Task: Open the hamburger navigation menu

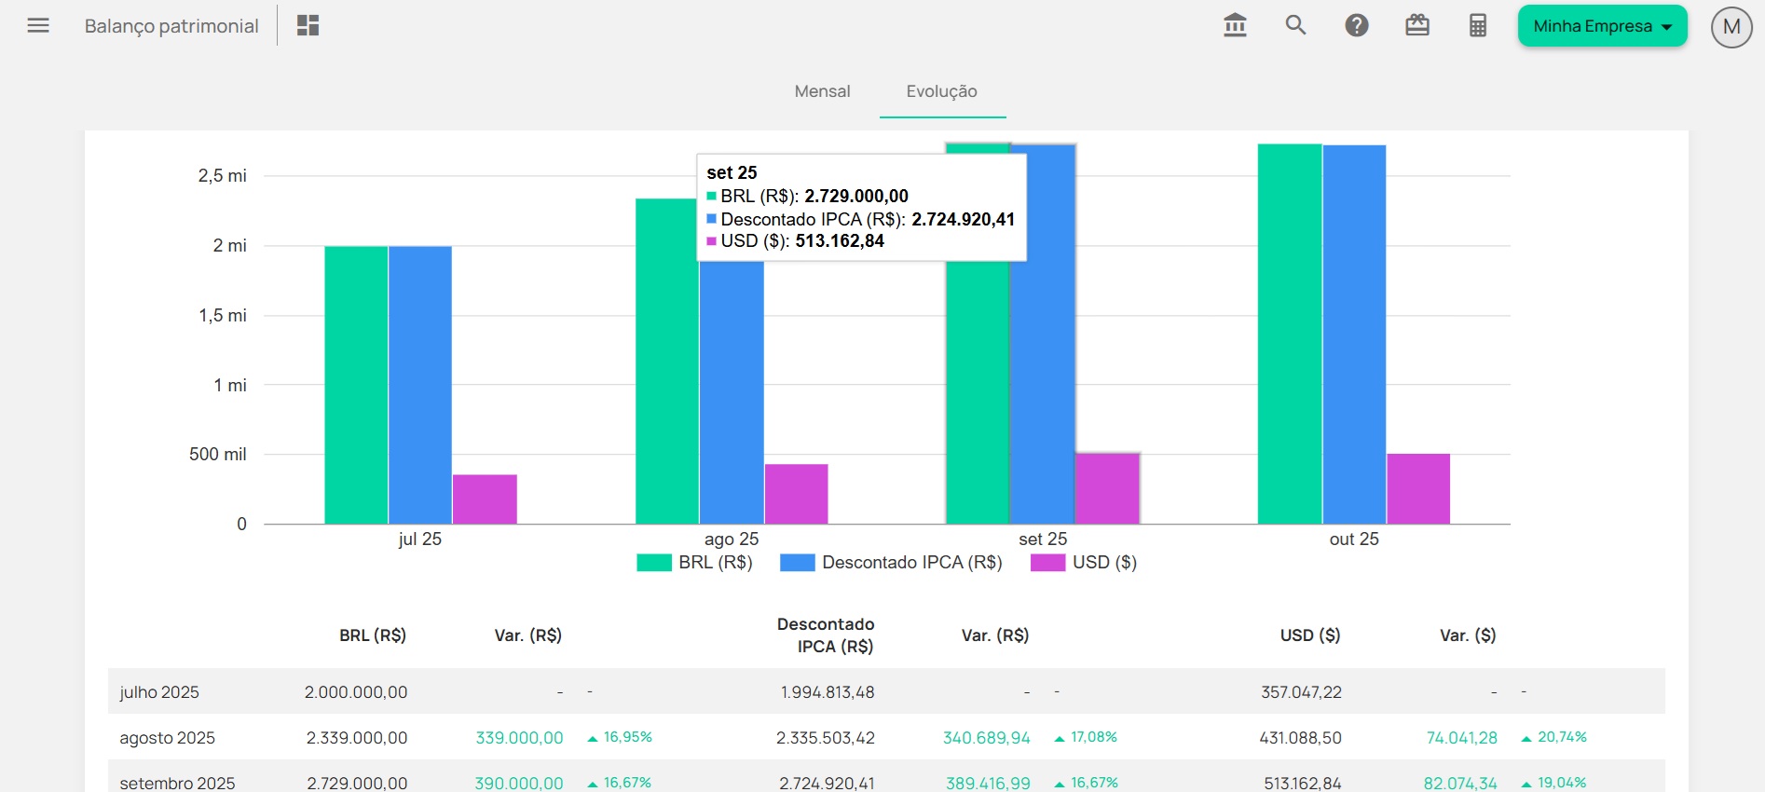Action: click(38, 26)
